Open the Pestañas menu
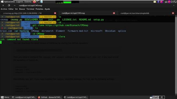 point(39,9)
